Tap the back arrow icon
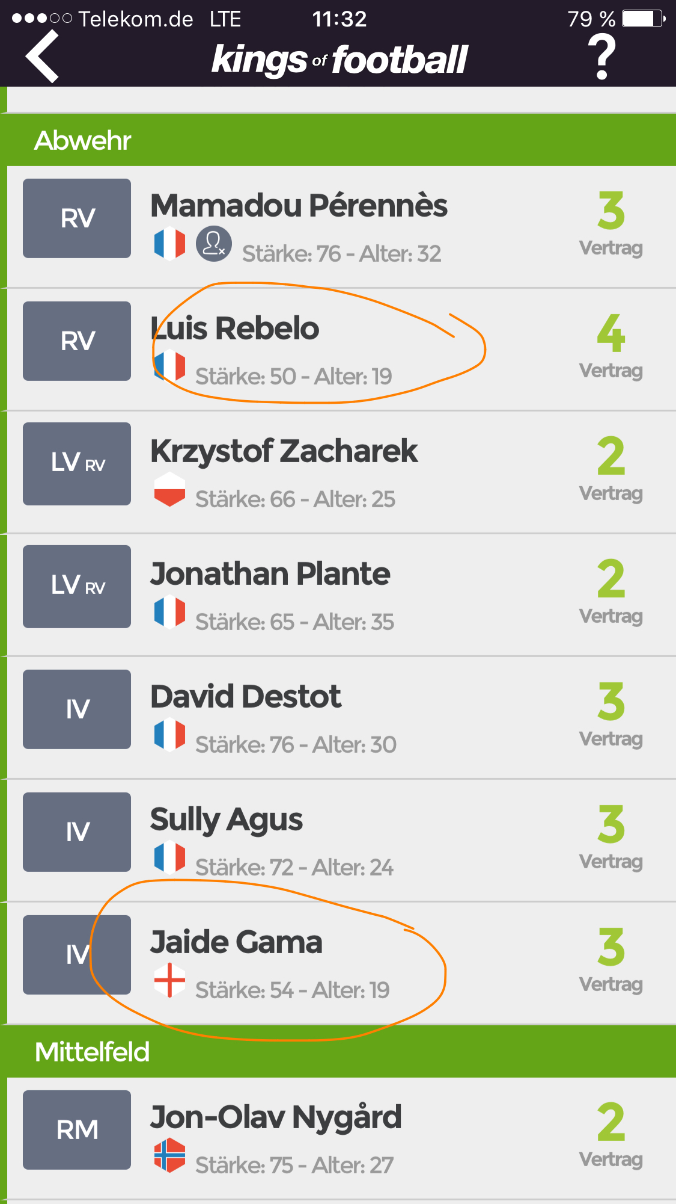 42,57
